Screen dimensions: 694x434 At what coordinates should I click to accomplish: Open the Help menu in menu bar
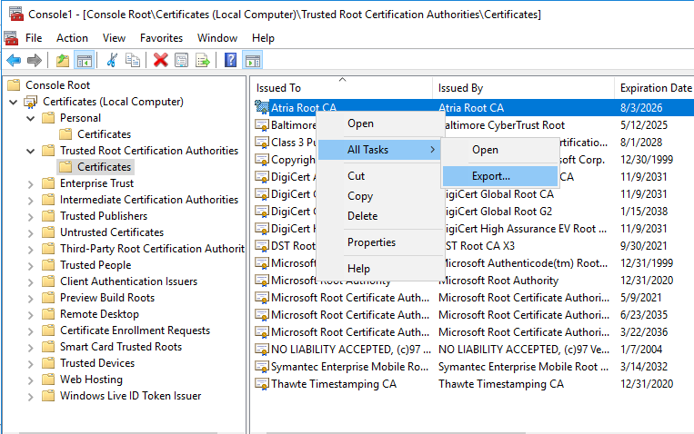coord(264,38)
